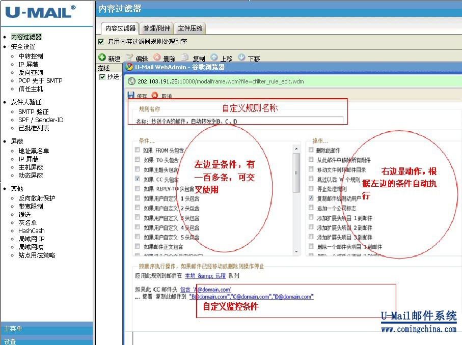Click the 上移 (Move up) arrow icon

214,58
